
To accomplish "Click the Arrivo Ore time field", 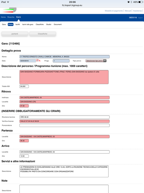I will coord(24,156).
